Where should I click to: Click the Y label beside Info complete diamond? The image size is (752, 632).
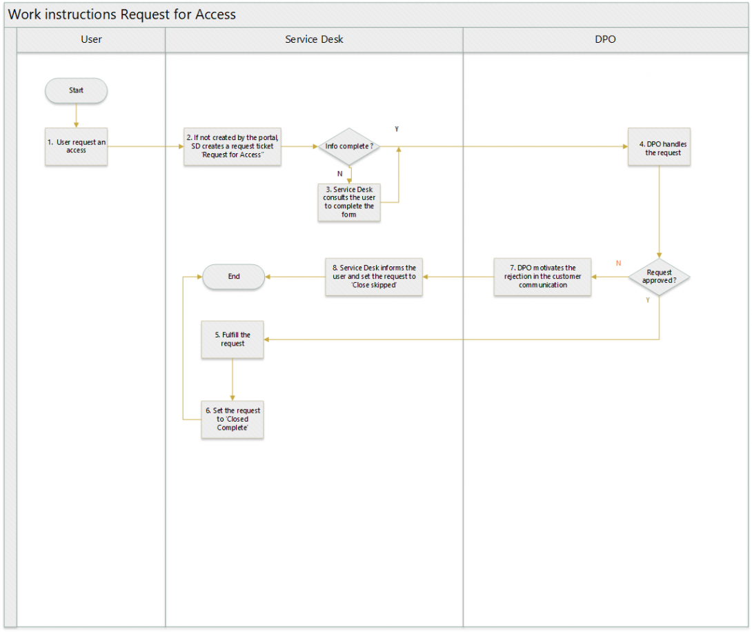[x=397, y=129]
